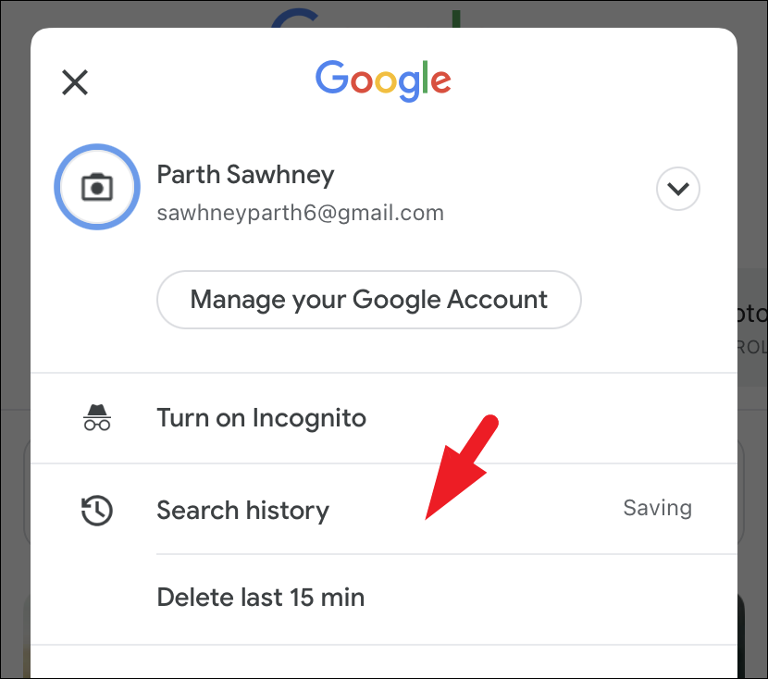The width and height of the screenshot is (768, 679).
Task: Click the Parth Sawhney account name
Action: 245,175
